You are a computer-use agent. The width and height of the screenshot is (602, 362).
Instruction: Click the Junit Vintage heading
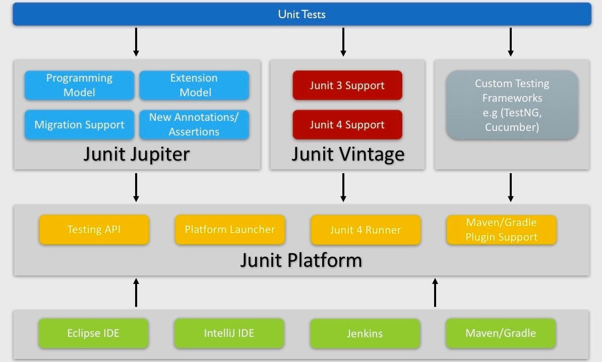click(348, 155)
